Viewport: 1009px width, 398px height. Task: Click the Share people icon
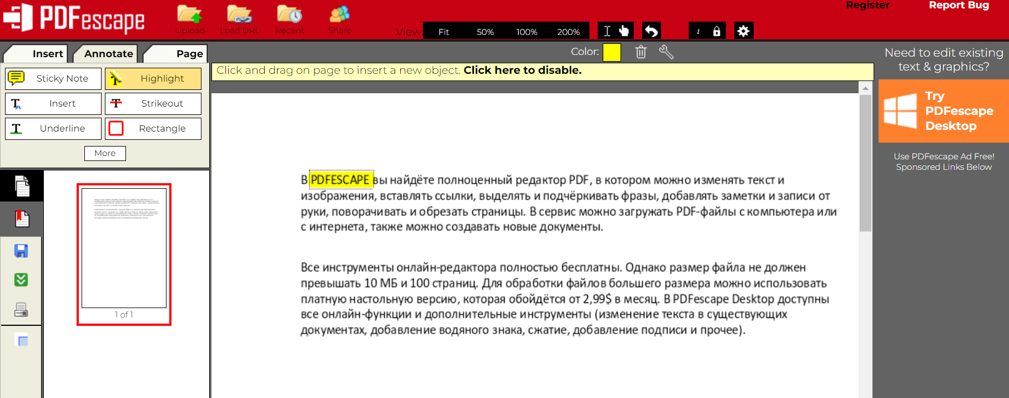click(340, 14)
